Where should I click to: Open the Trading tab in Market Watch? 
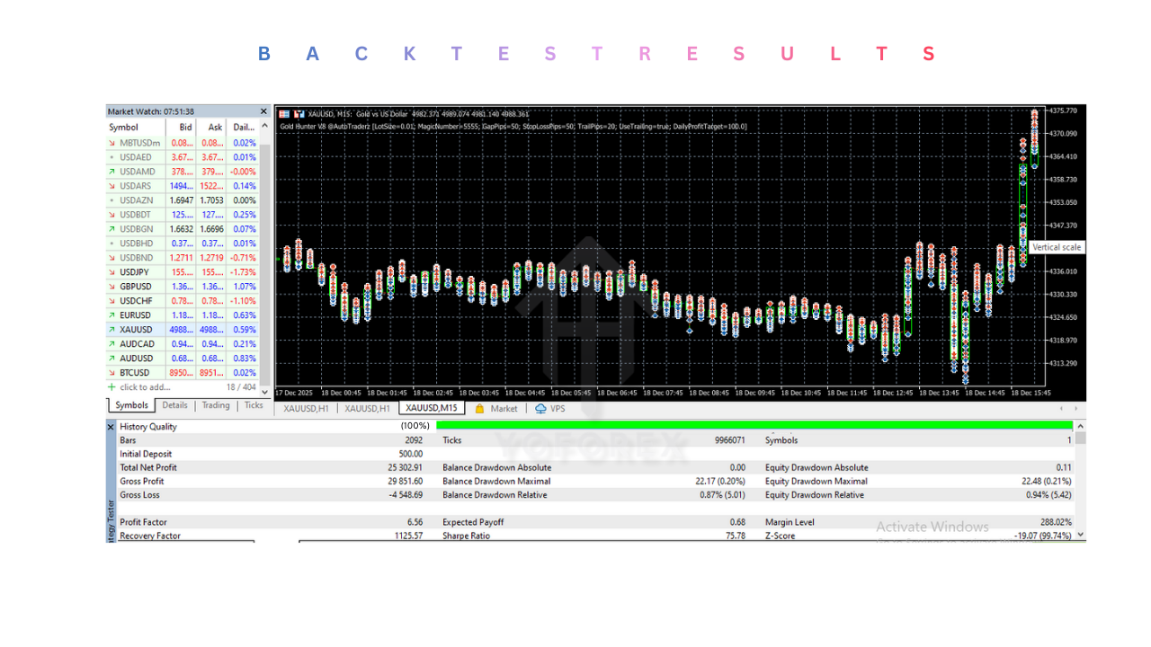216,405
